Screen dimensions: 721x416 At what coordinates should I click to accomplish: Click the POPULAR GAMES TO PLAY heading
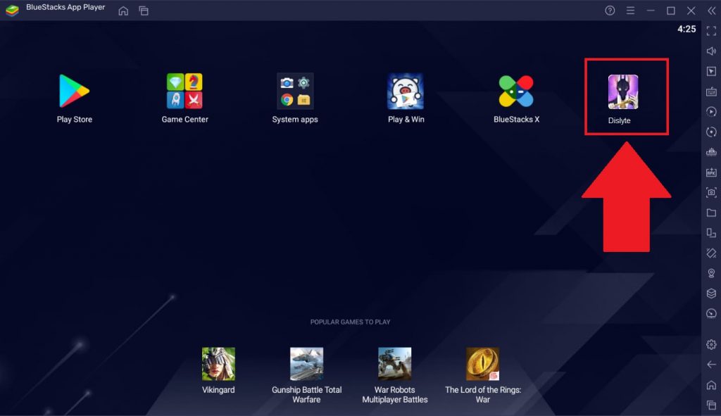[351, 322]
